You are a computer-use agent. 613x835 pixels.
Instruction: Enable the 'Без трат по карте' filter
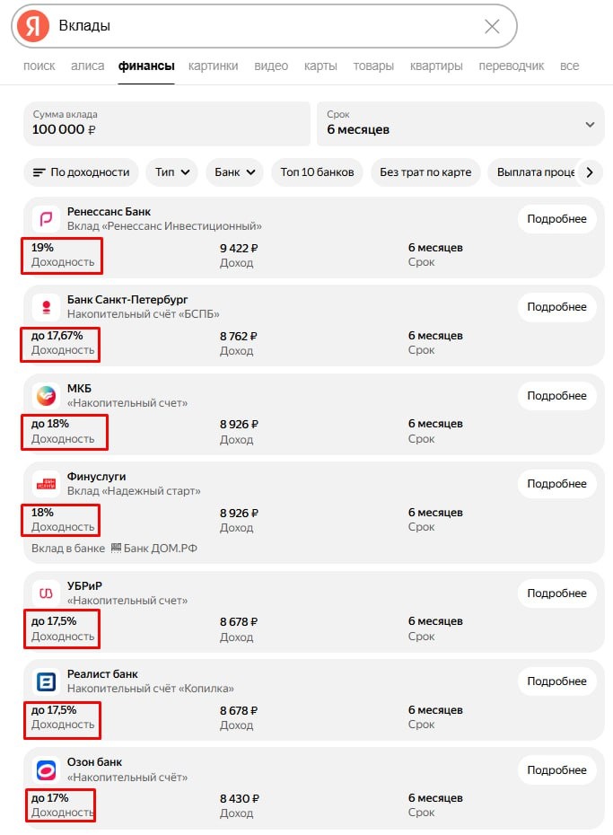tap(425, 172)
